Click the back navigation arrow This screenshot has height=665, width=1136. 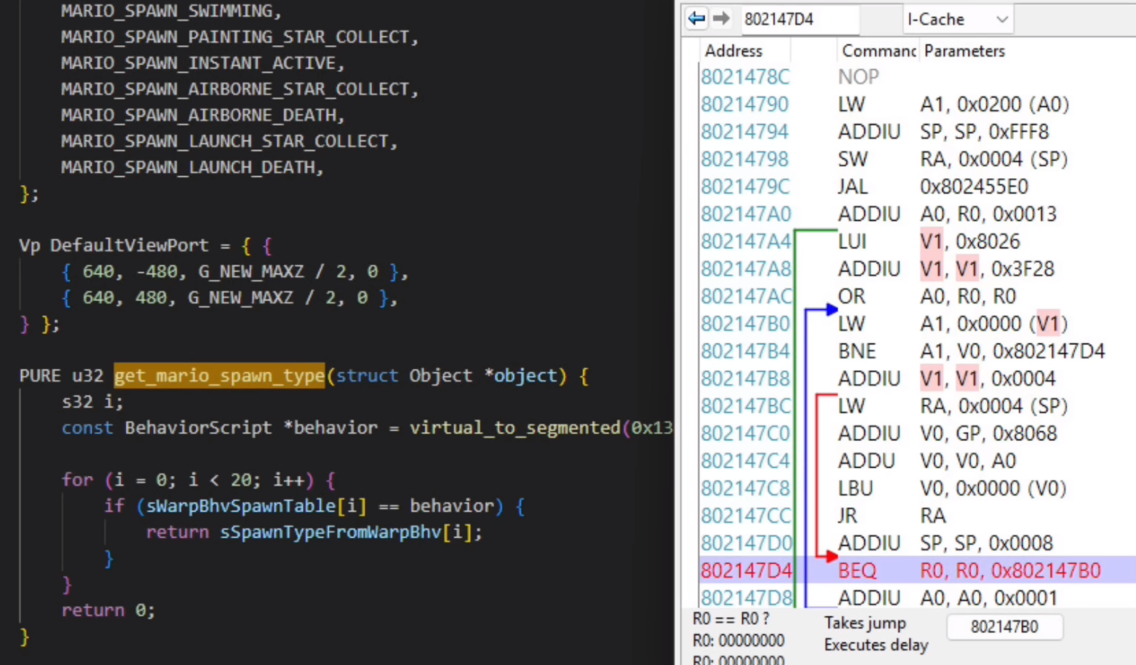[x=696, y=19]
